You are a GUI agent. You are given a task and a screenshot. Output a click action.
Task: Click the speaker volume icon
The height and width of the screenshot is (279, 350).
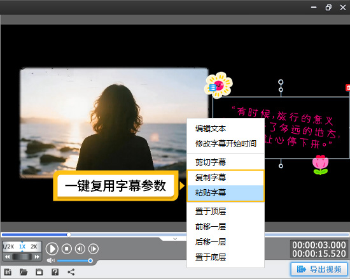[x=51, y=261]
